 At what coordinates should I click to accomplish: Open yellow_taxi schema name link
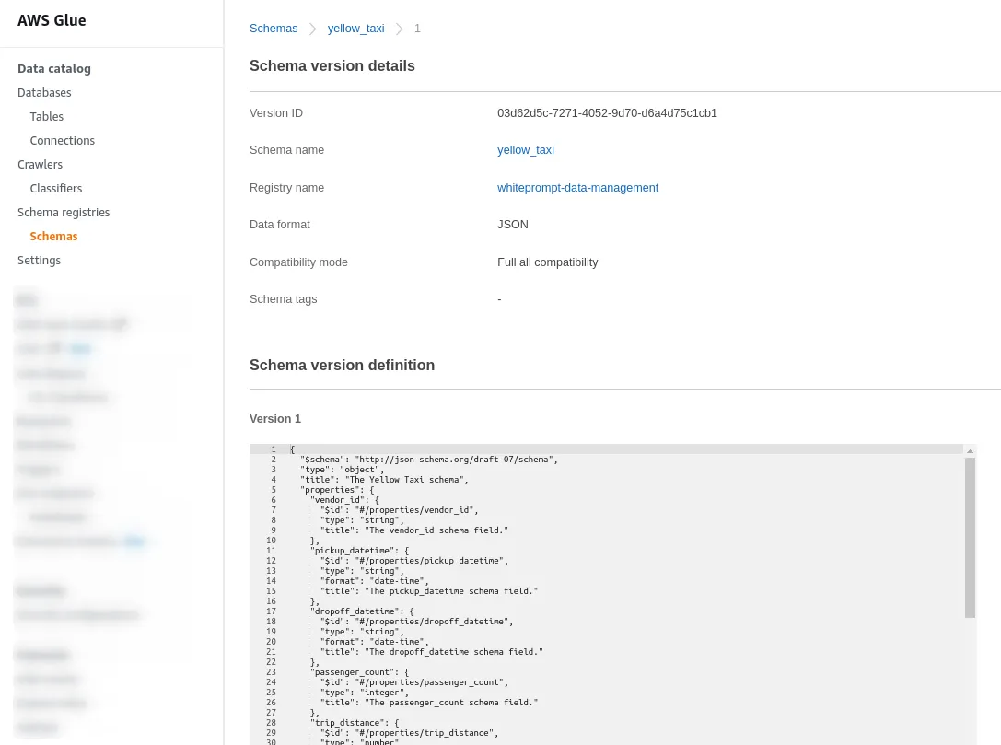coord(526,150)
